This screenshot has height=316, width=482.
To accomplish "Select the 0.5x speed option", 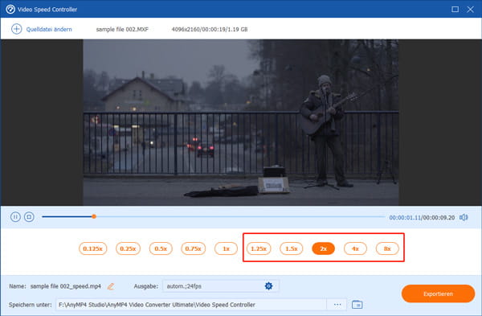I will point(161,248).
